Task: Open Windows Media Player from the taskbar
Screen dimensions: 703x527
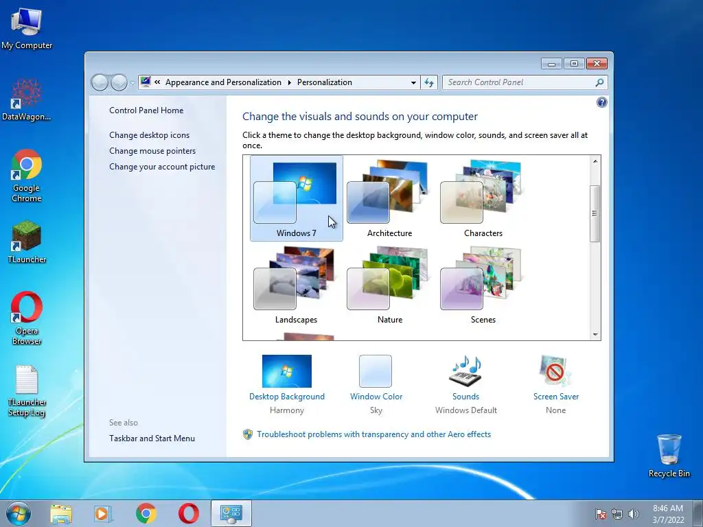Action: tap(103, 513)
